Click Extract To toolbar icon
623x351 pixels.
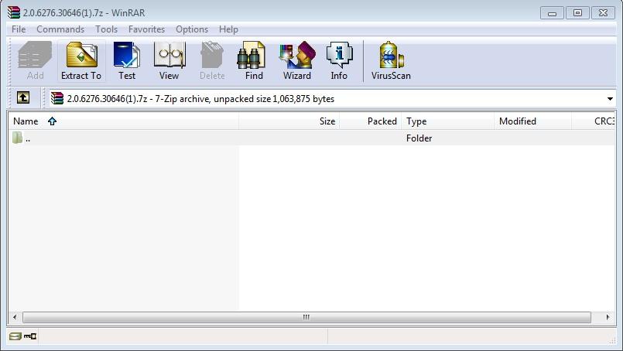pos(81,61)
